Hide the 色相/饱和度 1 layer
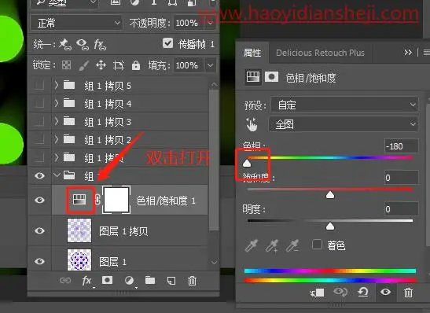The width and height of the screenshot is (430, 313). click(39, 200)
